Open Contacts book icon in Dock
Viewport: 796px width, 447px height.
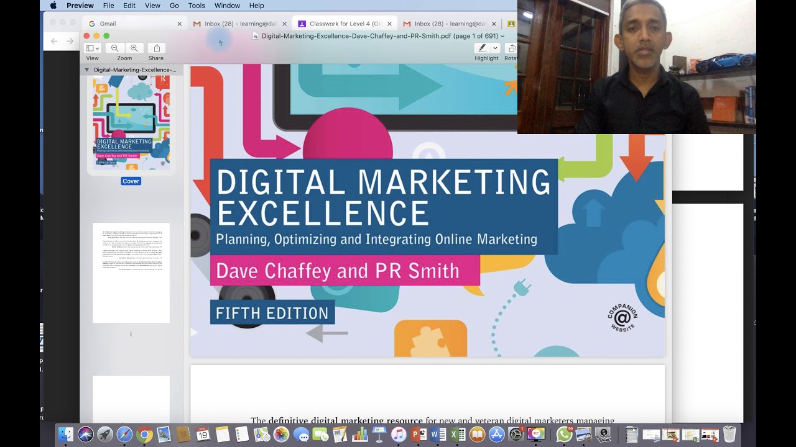(x=183, y=434)
